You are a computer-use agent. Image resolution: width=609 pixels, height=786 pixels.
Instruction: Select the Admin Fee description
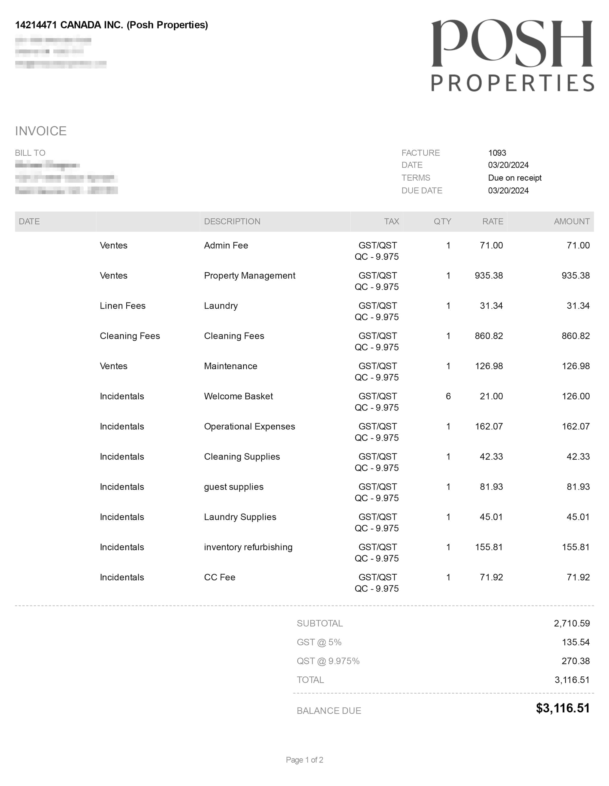coord(226,245)
